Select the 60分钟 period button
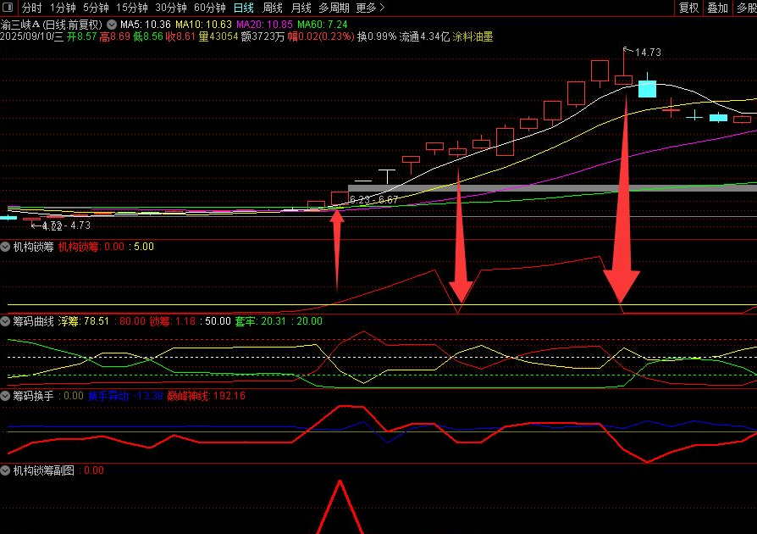This screenshot has height=534, width=757. (x=210, y=8)
